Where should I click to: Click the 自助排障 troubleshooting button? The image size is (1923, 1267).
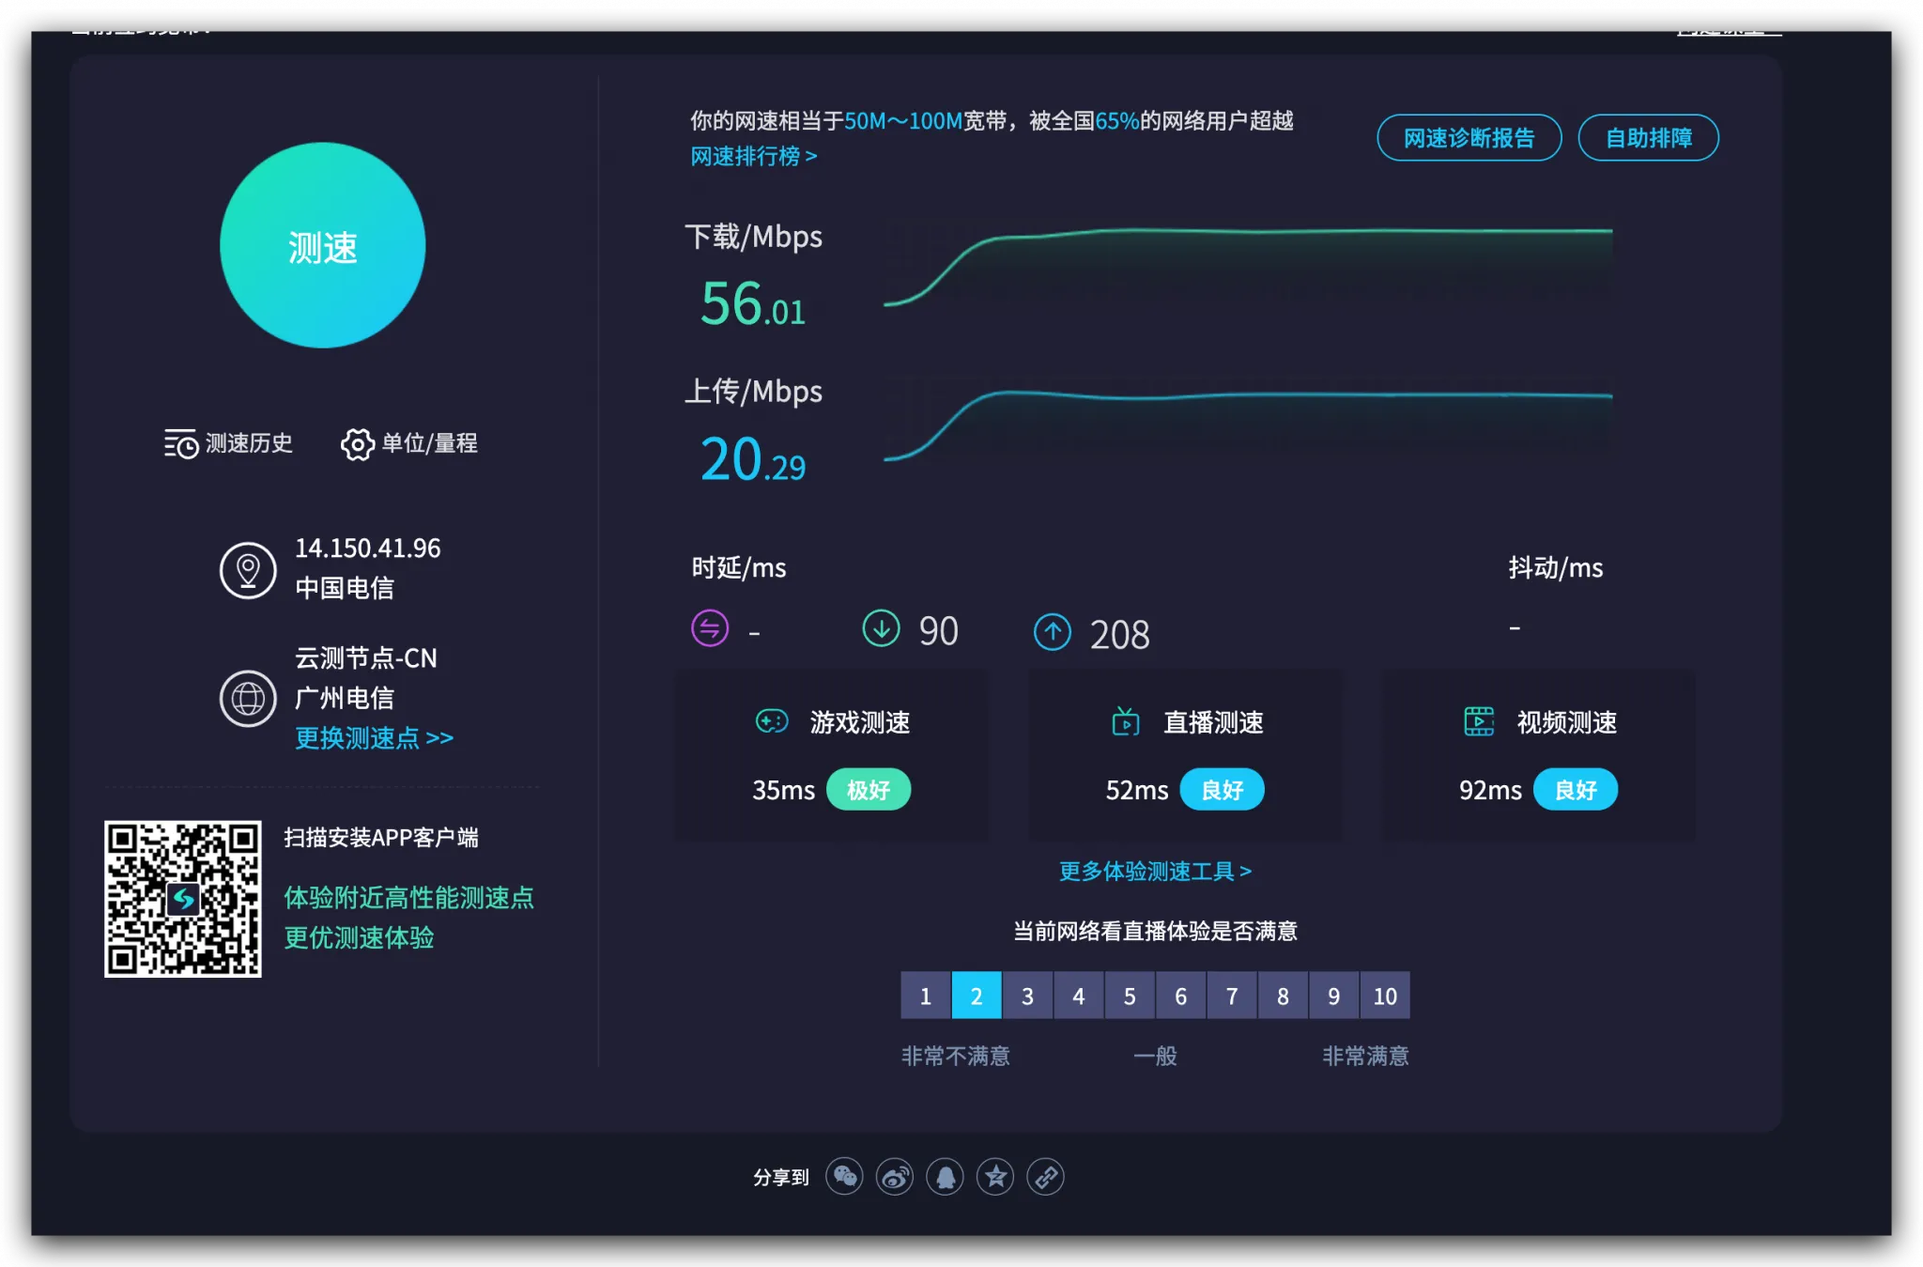1649,137
